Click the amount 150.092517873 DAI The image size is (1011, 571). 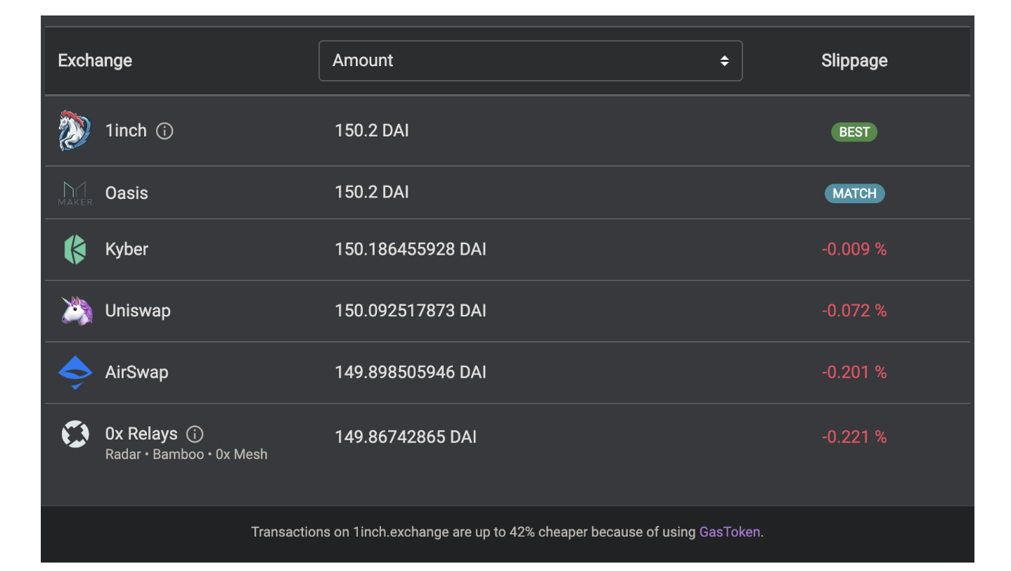click(x=411, y=311)
